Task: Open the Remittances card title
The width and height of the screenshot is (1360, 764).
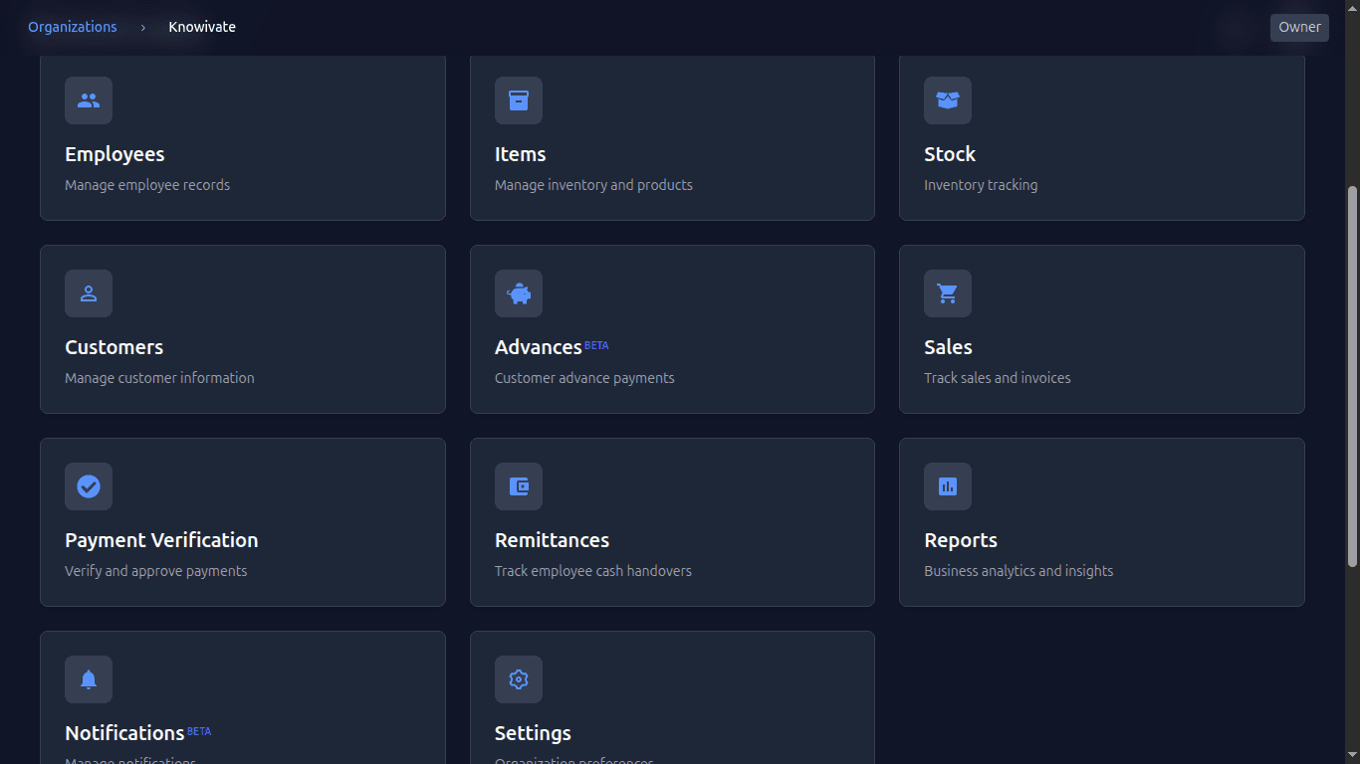Action: pos(553,540)
